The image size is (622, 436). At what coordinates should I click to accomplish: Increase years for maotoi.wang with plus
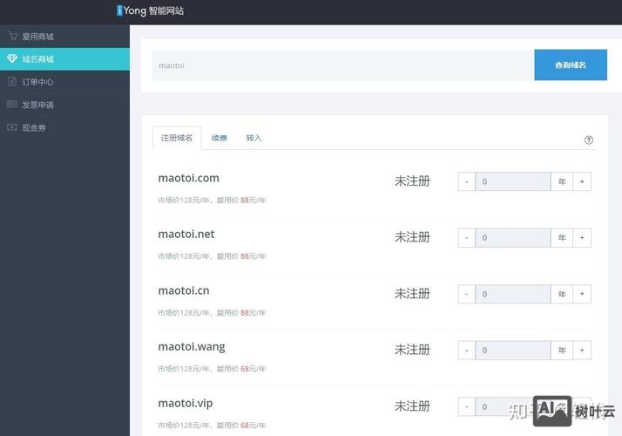click(x=582, y=350)
